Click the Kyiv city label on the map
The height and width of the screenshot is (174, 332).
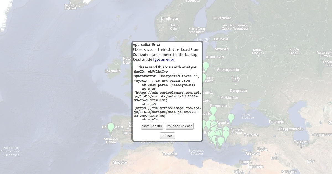pyautogui.click(x=236, y=80)
